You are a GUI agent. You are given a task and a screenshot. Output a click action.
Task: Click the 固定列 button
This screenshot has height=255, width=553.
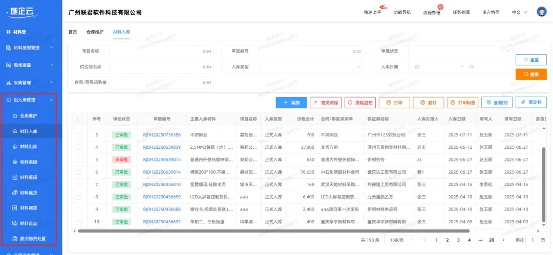click(531, 103)
